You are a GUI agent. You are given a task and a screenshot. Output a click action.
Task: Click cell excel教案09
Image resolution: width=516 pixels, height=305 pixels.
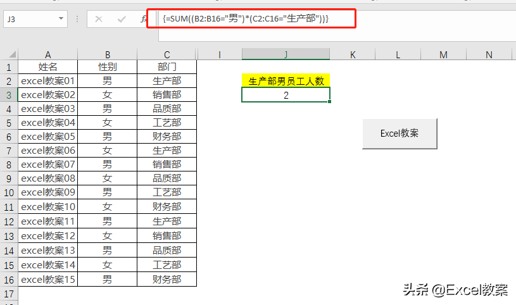tap(47, 192)
